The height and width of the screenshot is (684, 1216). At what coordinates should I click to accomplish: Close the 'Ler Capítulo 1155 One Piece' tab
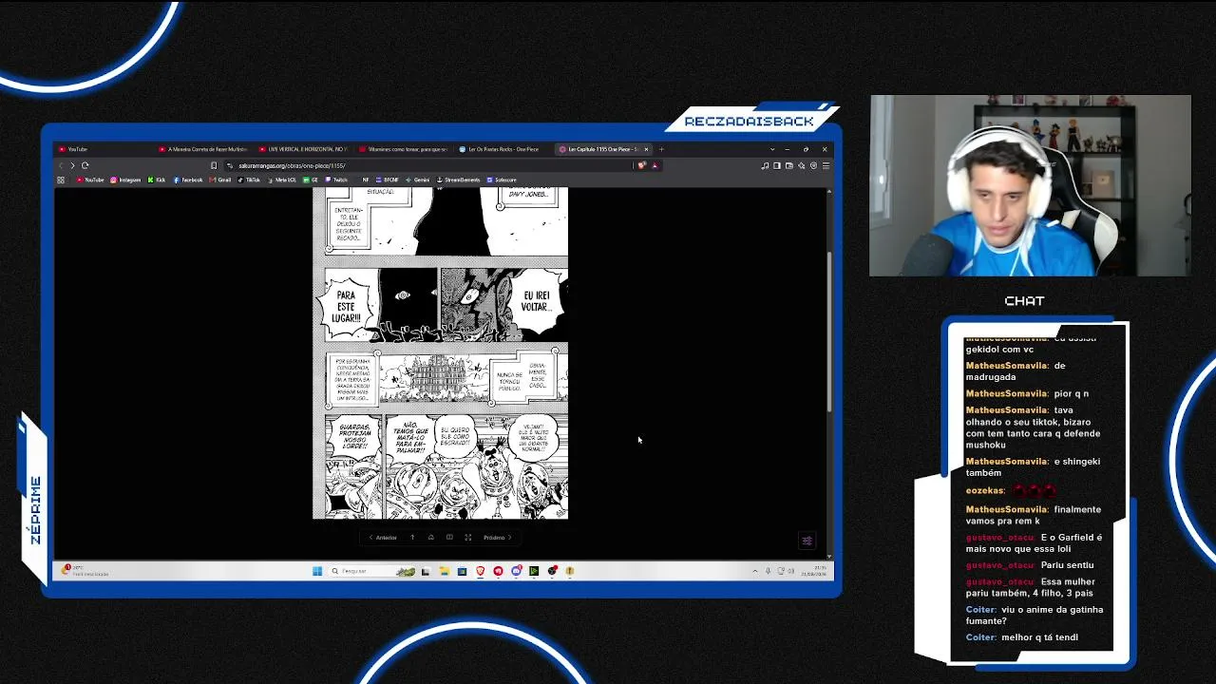(646, 149)
